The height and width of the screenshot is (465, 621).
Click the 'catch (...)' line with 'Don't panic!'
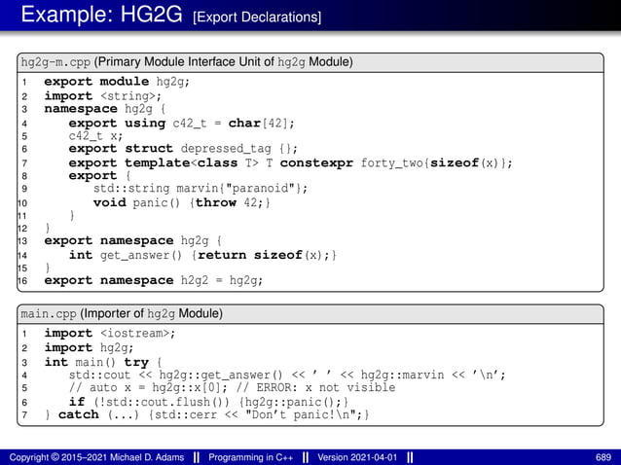[x=206, y=414]
